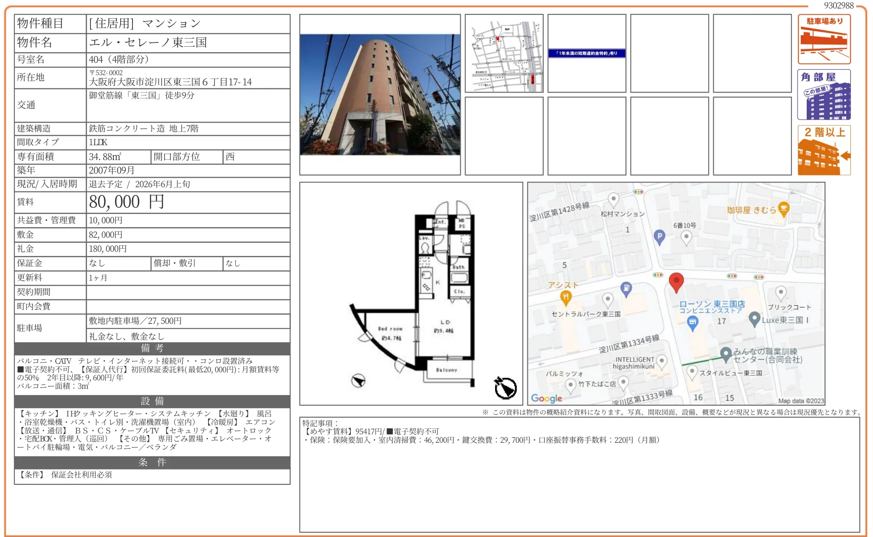Open the building exterior photo
The image size is (873, 537).
tap(380, 95)
